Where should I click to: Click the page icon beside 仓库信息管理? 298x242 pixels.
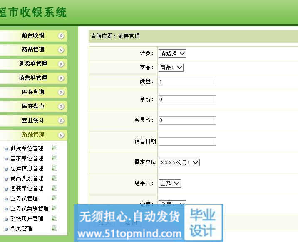[x=55, y=168]
